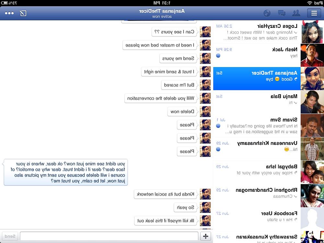324x243 pixels.
Task: Tap the unread blue dot for Sivam Svm
Action: pos(218,126)
